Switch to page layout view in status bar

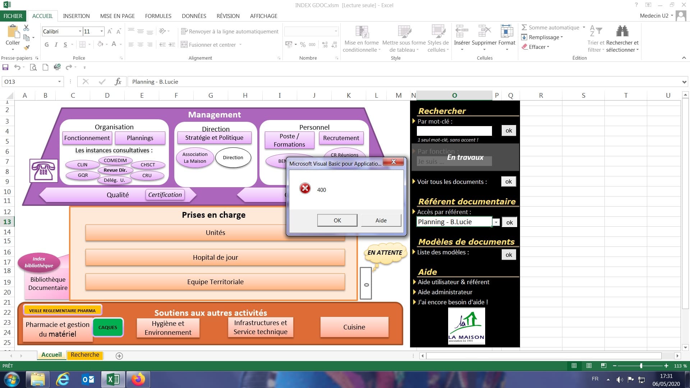[589, 366]
